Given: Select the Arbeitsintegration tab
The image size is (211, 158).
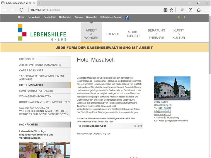Looking at the screenshot, I should click(x=18, y=3).
